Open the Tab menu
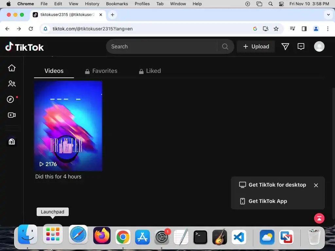Screen dimensions: 335x251 click(160, 4)
